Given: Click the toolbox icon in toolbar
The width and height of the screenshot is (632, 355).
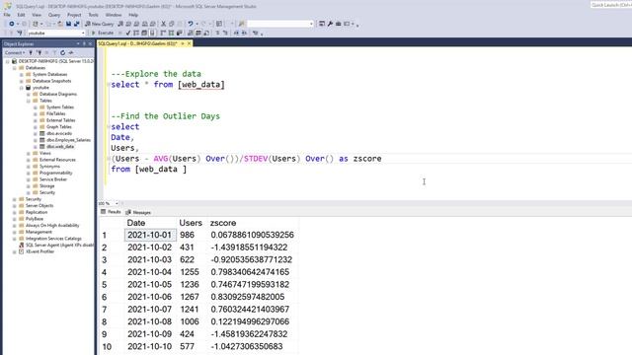Looking at the screenshot, I should [338, 24].
